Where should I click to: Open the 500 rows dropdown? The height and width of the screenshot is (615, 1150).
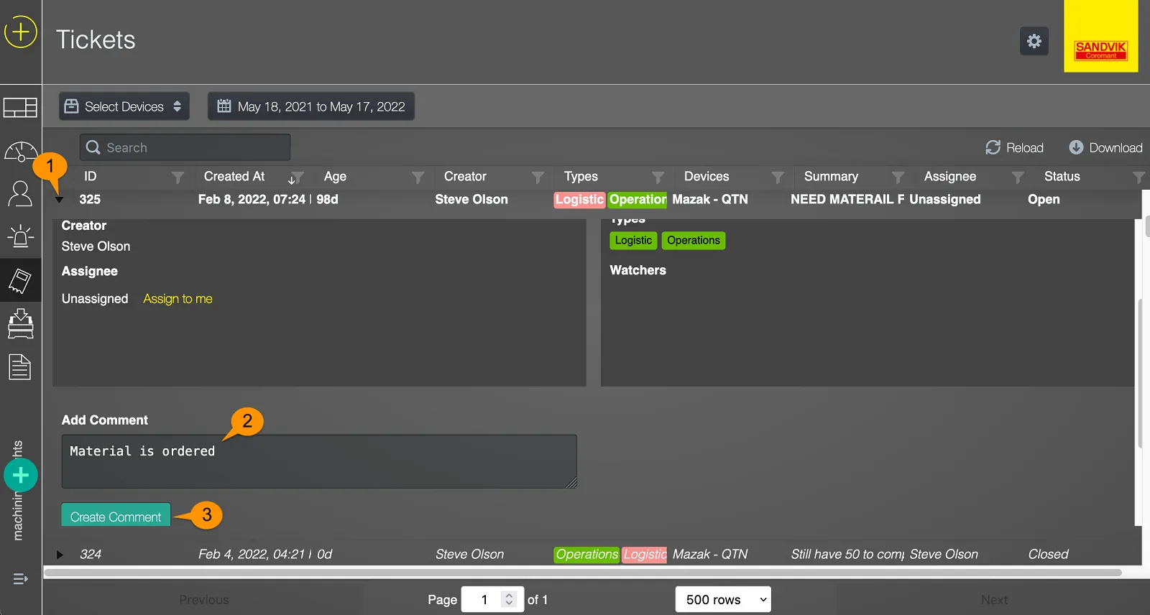coord(722,599)
